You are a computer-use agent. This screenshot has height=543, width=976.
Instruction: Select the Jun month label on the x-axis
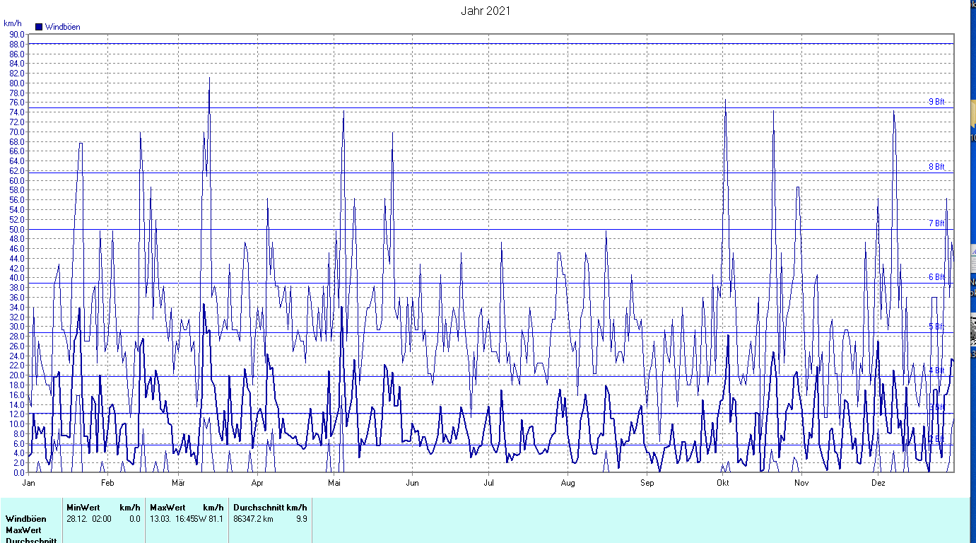coord(412,483)
